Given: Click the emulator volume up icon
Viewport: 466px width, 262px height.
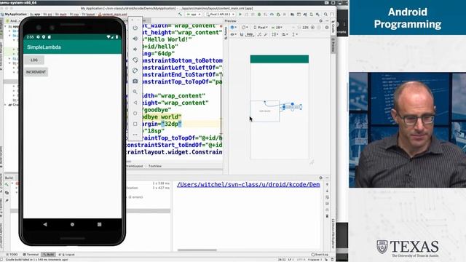Looking at the screenshot, I should [135, 39].
